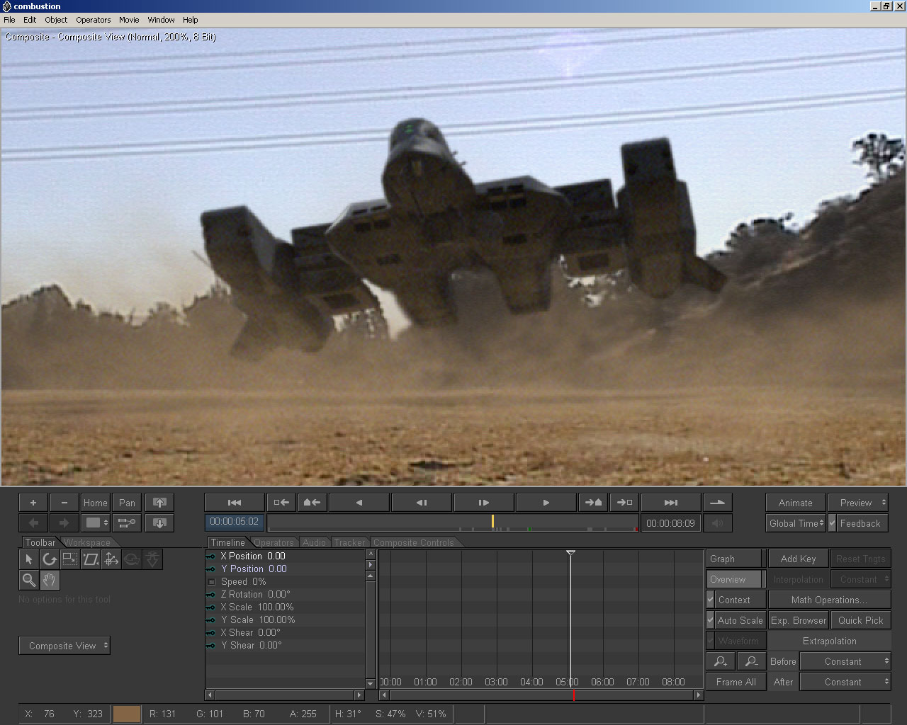Open the Preview dropdown
The height and width of the screenshot is (725, 907).
click(x=858, y=503)
